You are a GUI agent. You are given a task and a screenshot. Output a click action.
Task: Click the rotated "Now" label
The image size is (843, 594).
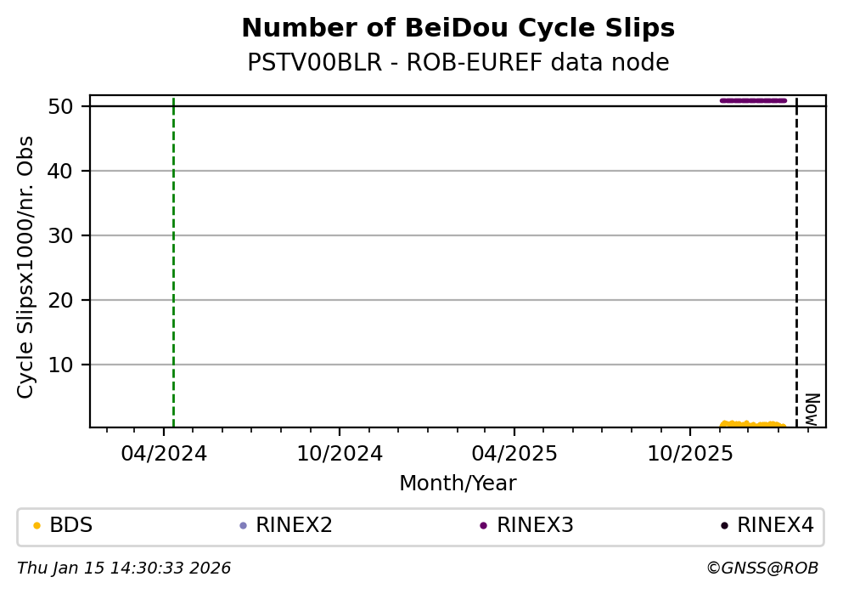811,409
